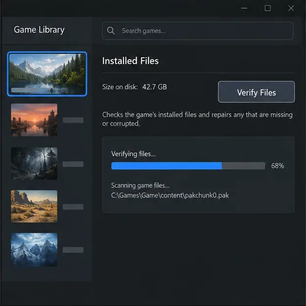This screenshot has width=306, height=306.
Task: Click the verify files description text
Action: point(197,119)
